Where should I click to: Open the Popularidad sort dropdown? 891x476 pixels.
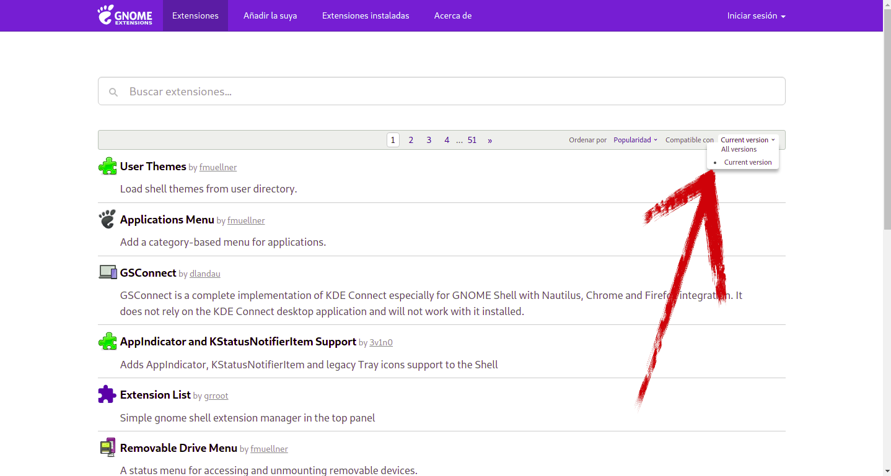[x=635, y=140]
